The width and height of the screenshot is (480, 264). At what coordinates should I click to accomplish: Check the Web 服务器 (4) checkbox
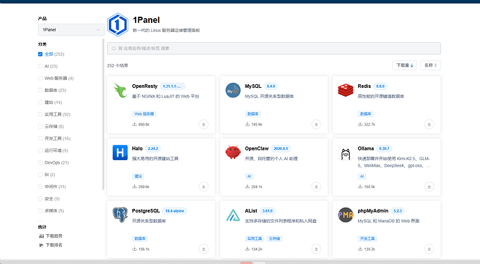coord(40,78)
